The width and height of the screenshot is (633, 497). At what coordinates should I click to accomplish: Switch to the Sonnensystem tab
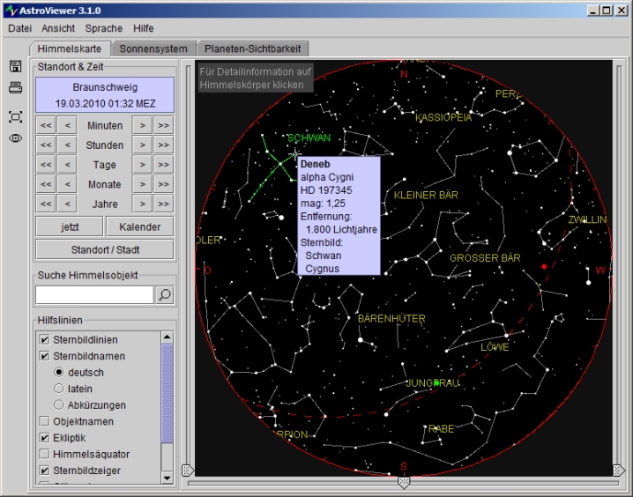[x=153, y=49]
